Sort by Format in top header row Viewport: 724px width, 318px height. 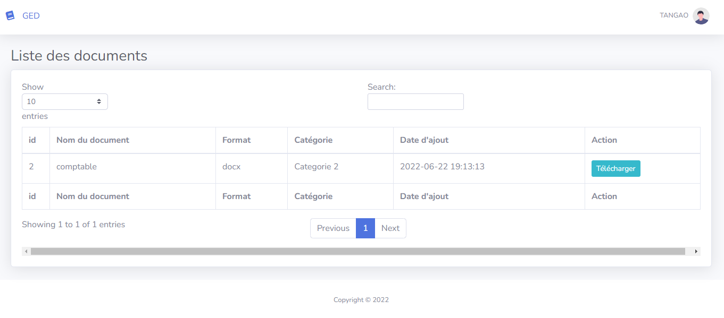tap(237, 140)
